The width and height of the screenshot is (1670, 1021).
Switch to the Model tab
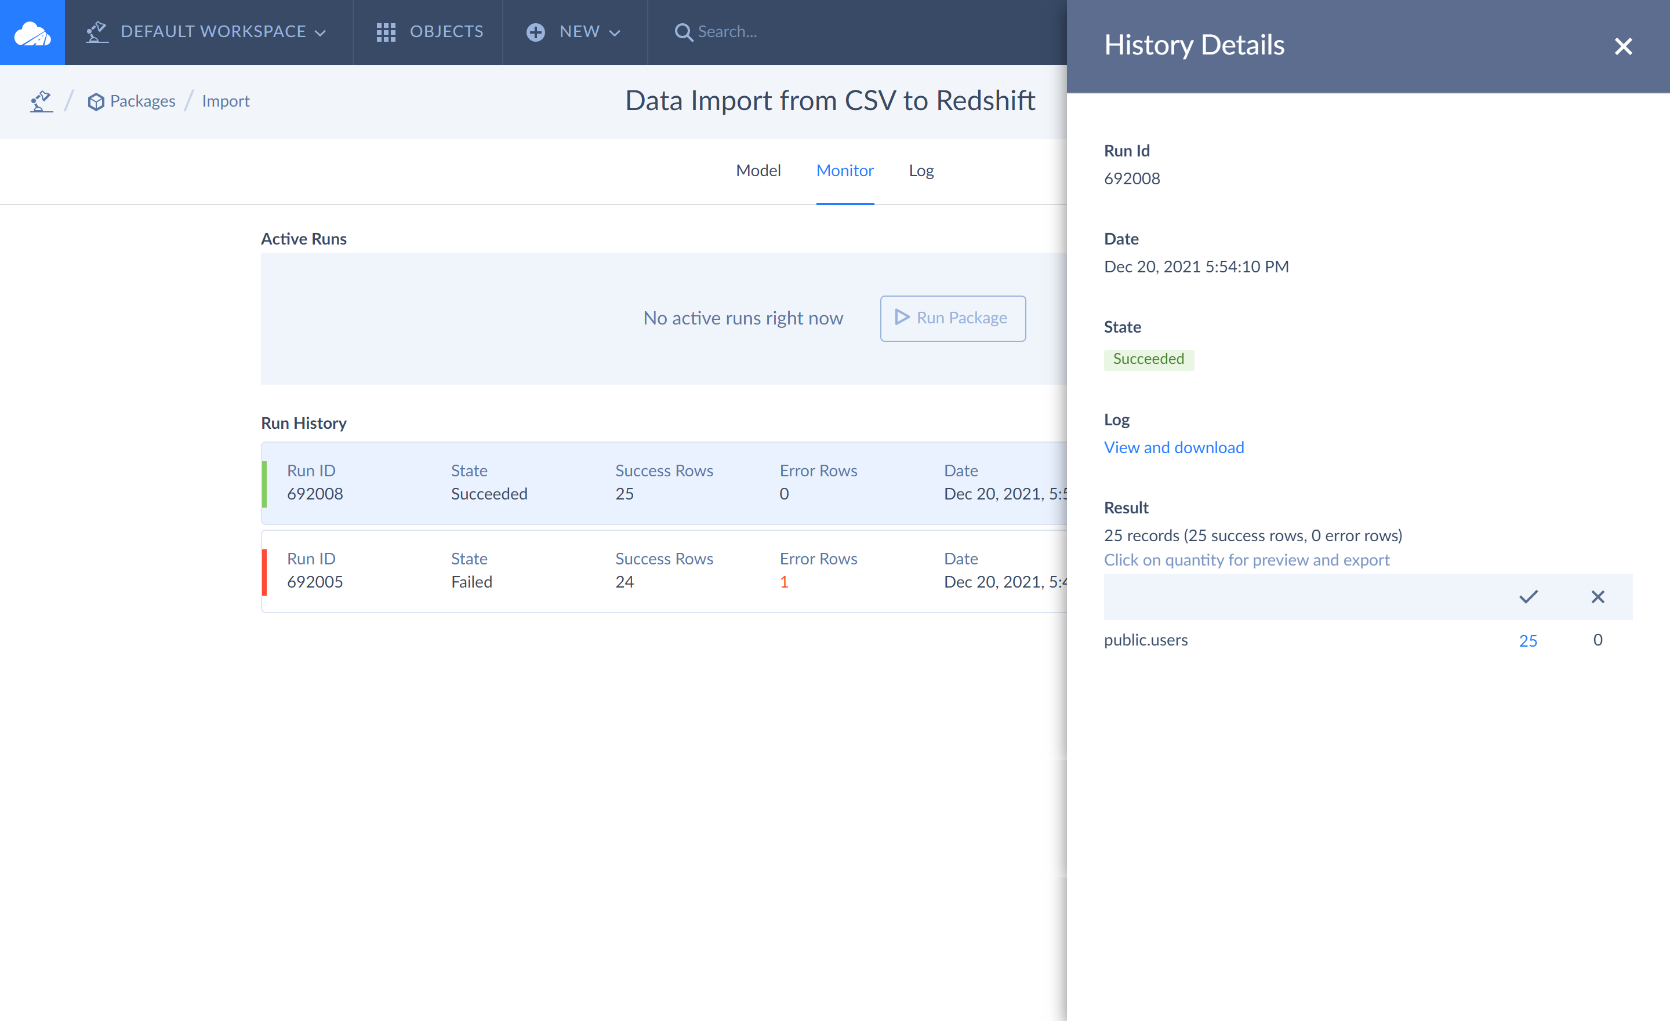(758, 171)
